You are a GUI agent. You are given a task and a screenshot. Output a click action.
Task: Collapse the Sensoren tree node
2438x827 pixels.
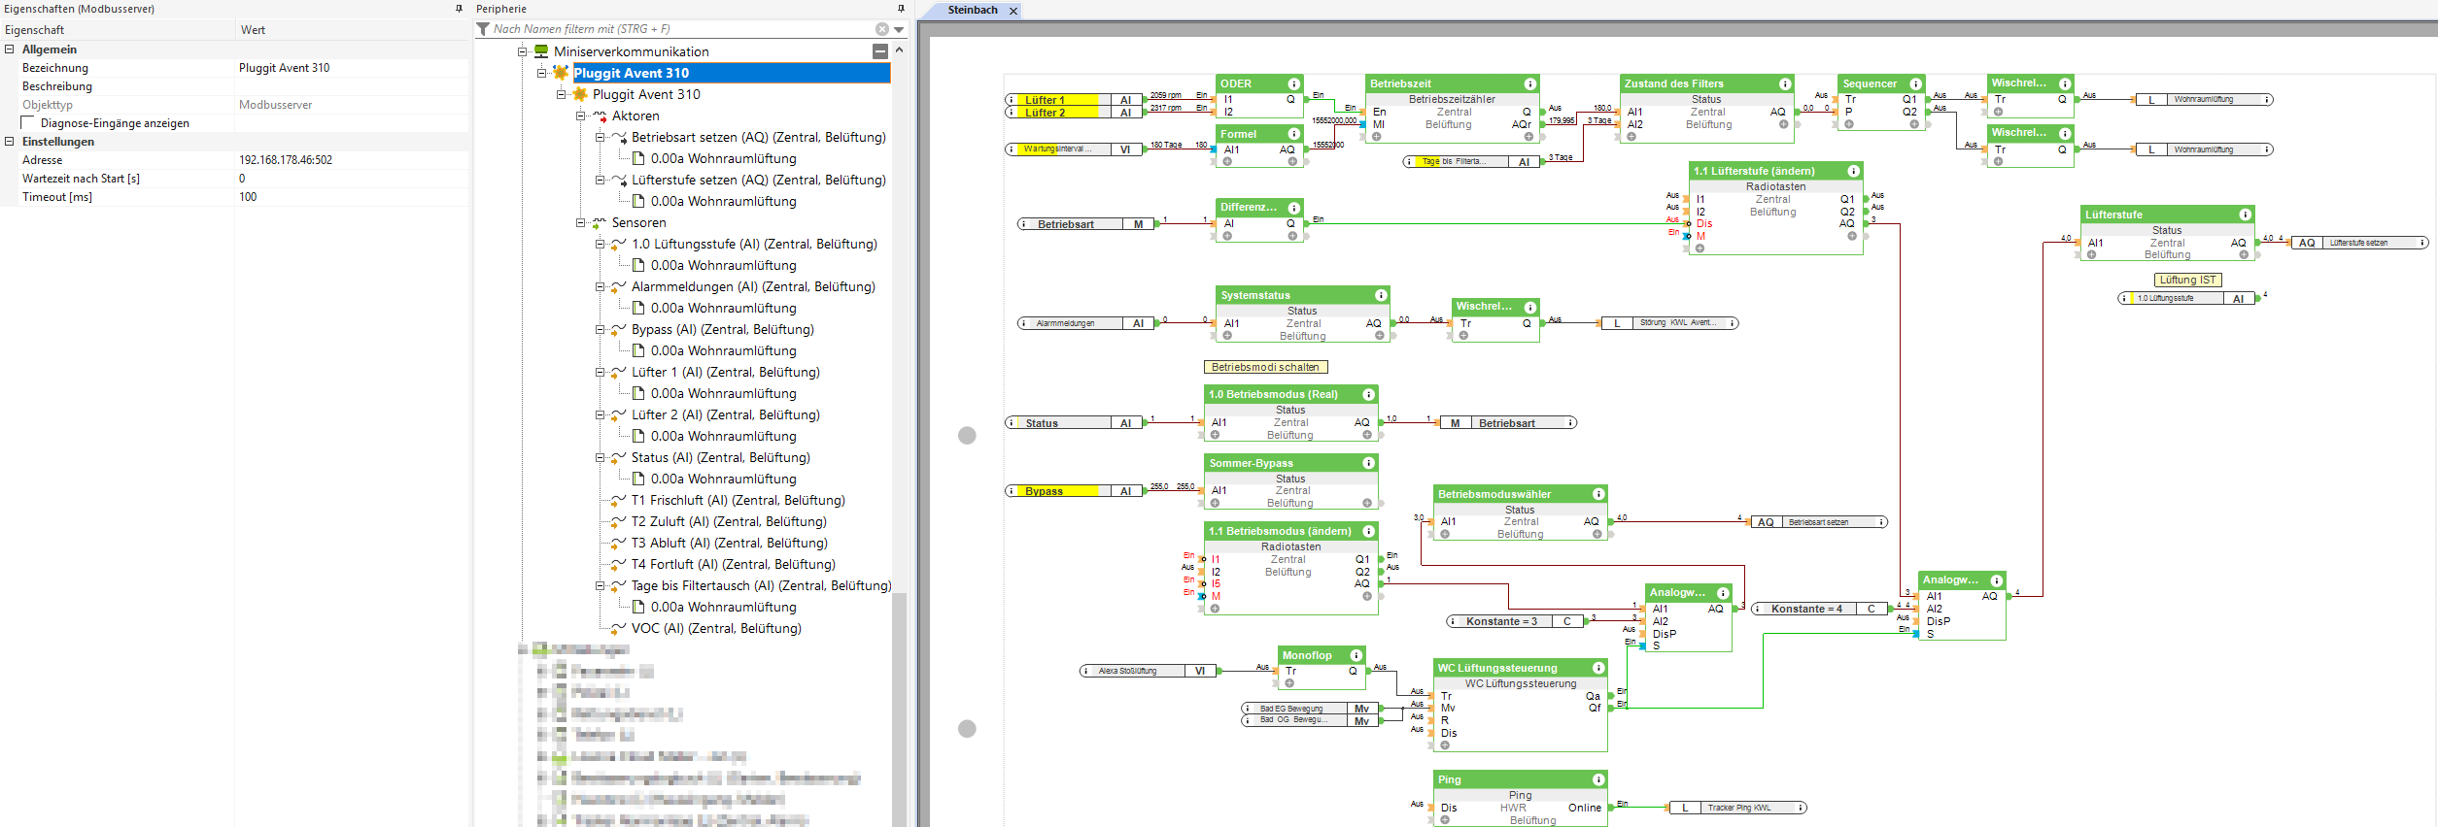580,223
